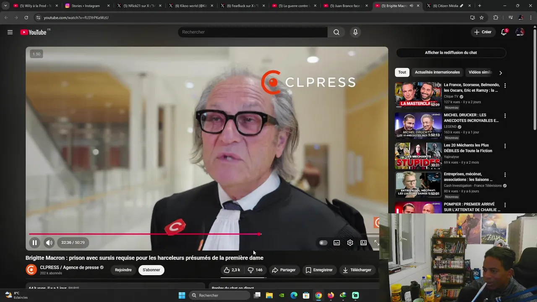
Task: Open the Windows Start menu
Action: (182, 295)
